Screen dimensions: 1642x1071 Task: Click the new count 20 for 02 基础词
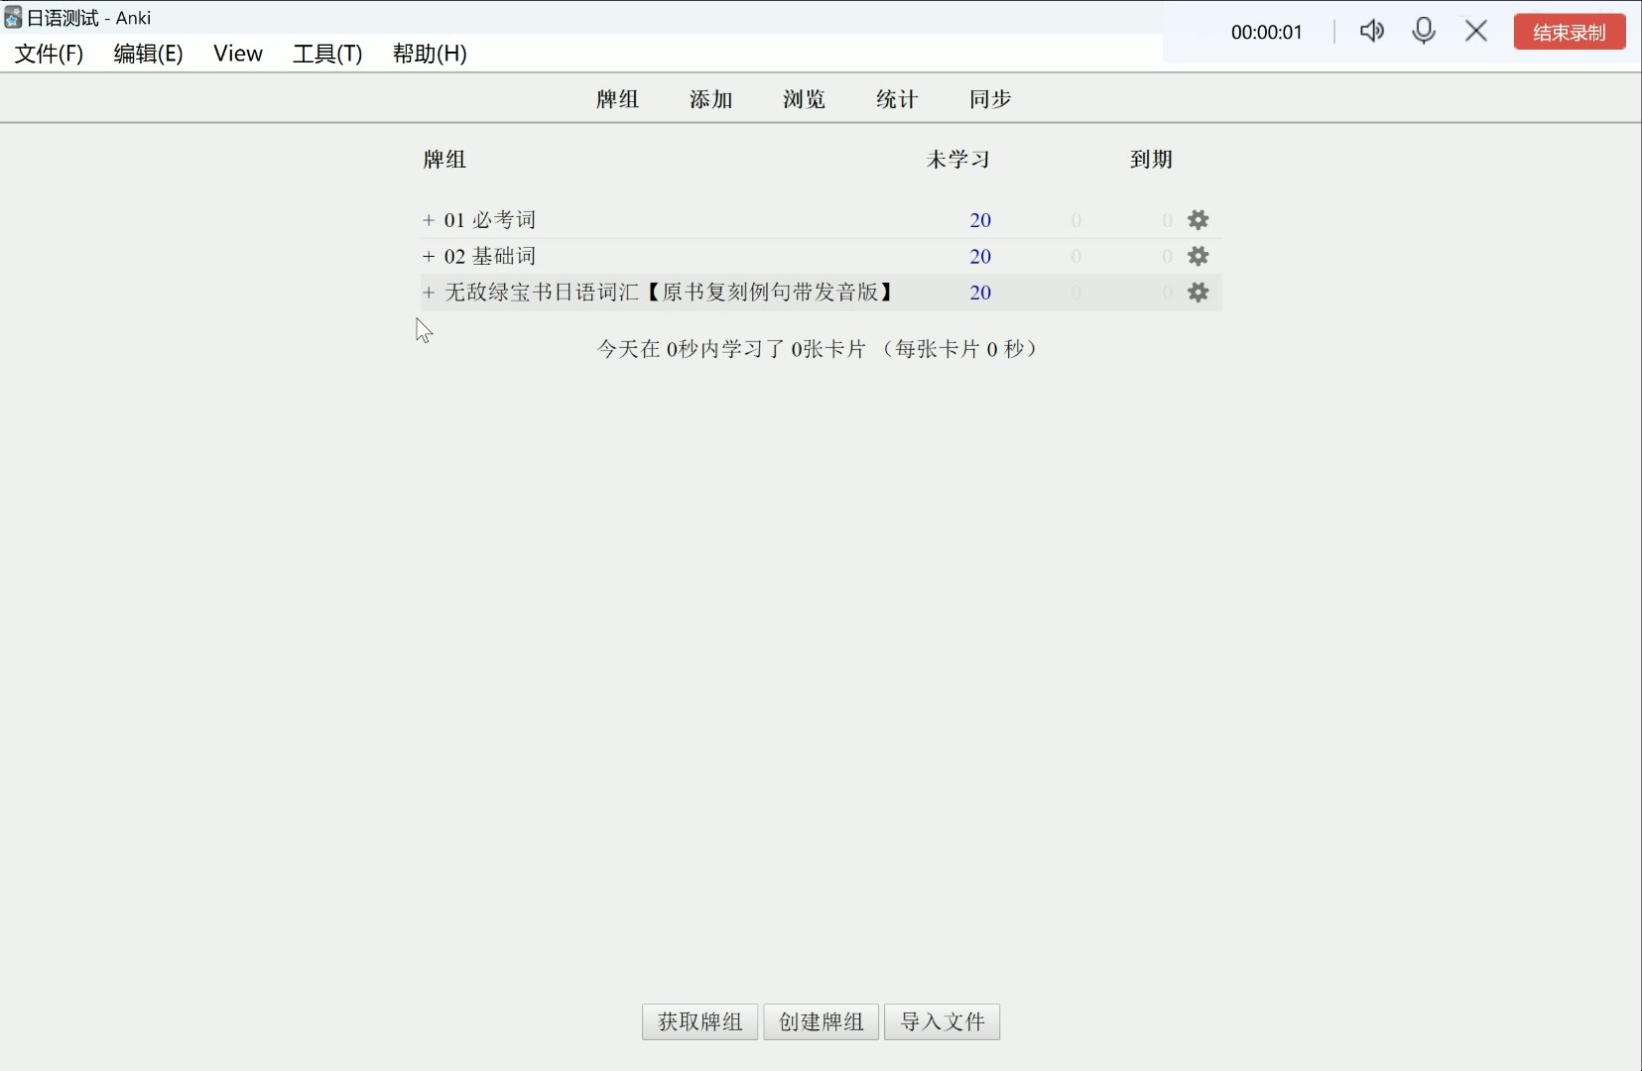980,256
